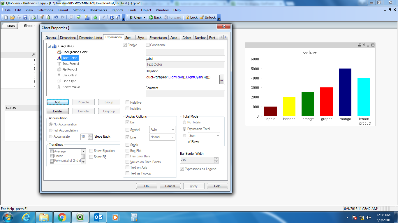Click the Add Bookmark star icon

pyautogui.click(x=95, y=17)
